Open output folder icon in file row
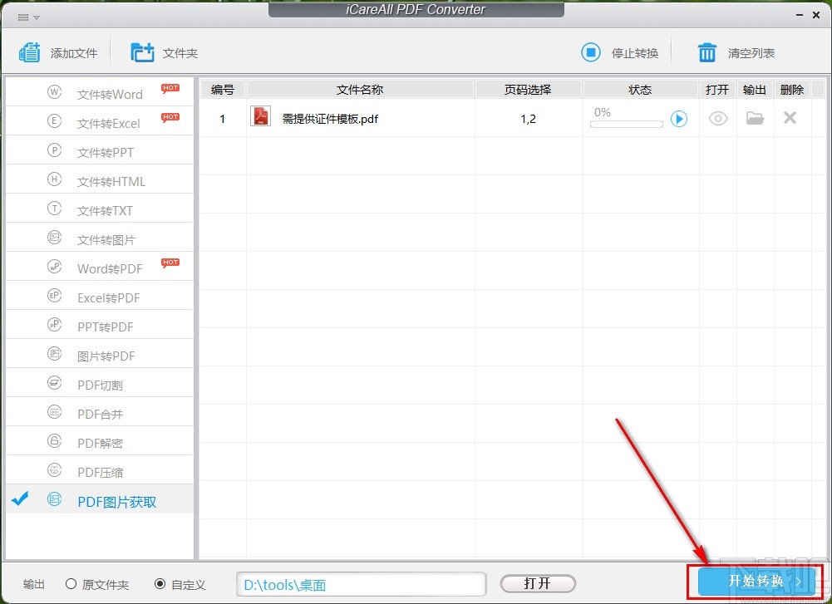 [x=755, y=118]
